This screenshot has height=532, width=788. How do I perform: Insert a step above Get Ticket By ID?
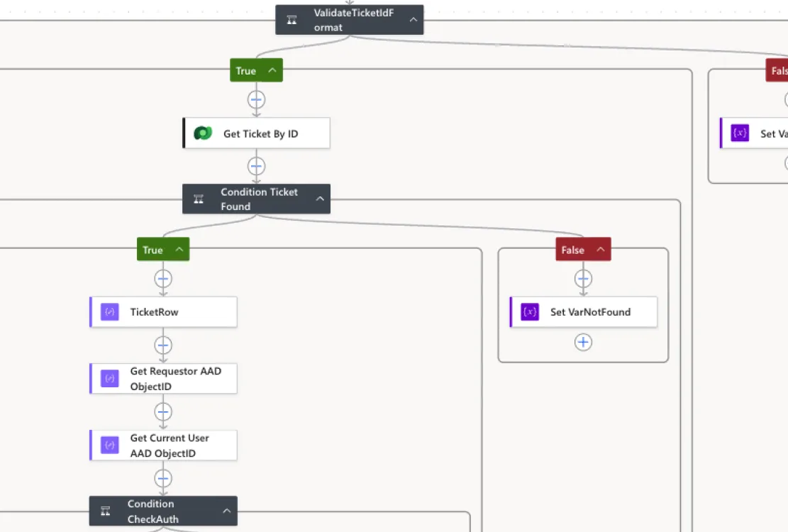tap(256, 99)
